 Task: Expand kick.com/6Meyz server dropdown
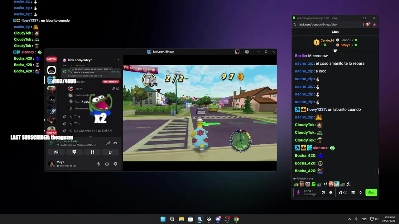click(x=118, y=60)
